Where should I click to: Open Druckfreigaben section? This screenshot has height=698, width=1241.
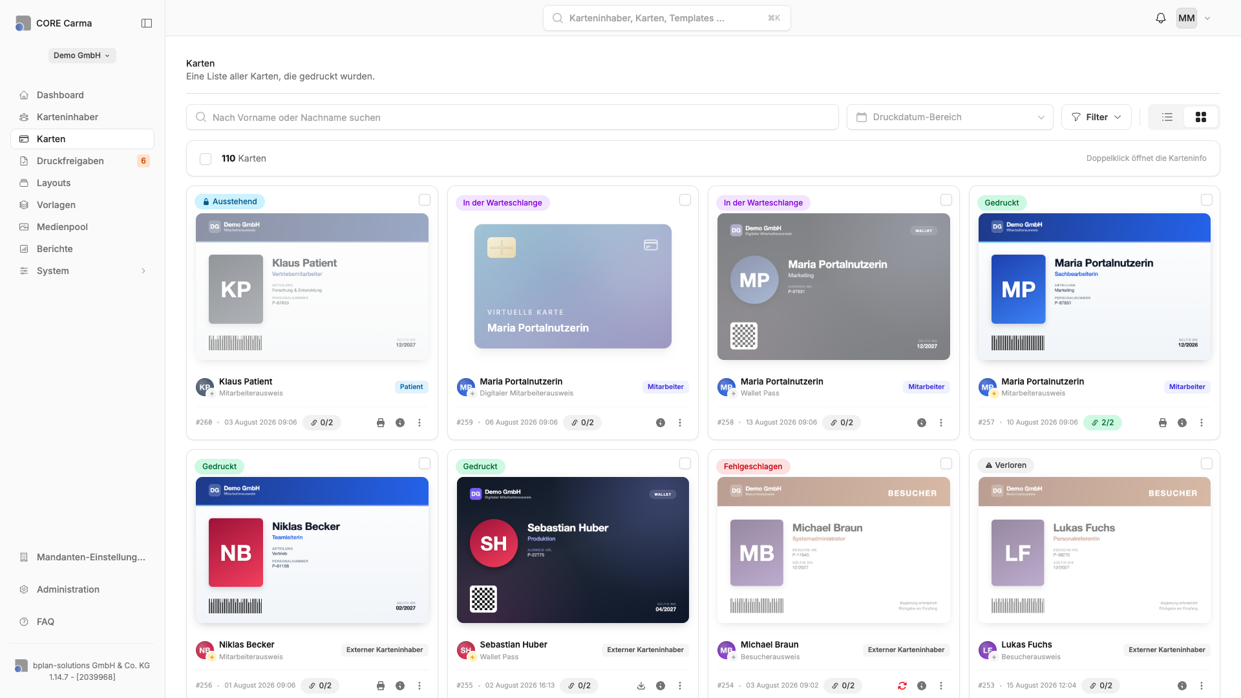point(82,161)
